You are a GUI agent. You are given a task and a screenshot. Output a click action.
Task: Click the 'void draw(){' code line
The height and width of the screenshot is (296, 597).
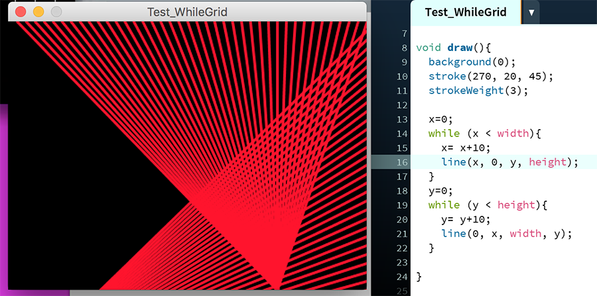click(454, 48)
